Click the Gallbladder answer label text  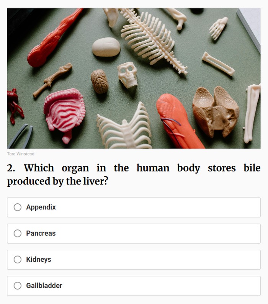coord(44,286)
